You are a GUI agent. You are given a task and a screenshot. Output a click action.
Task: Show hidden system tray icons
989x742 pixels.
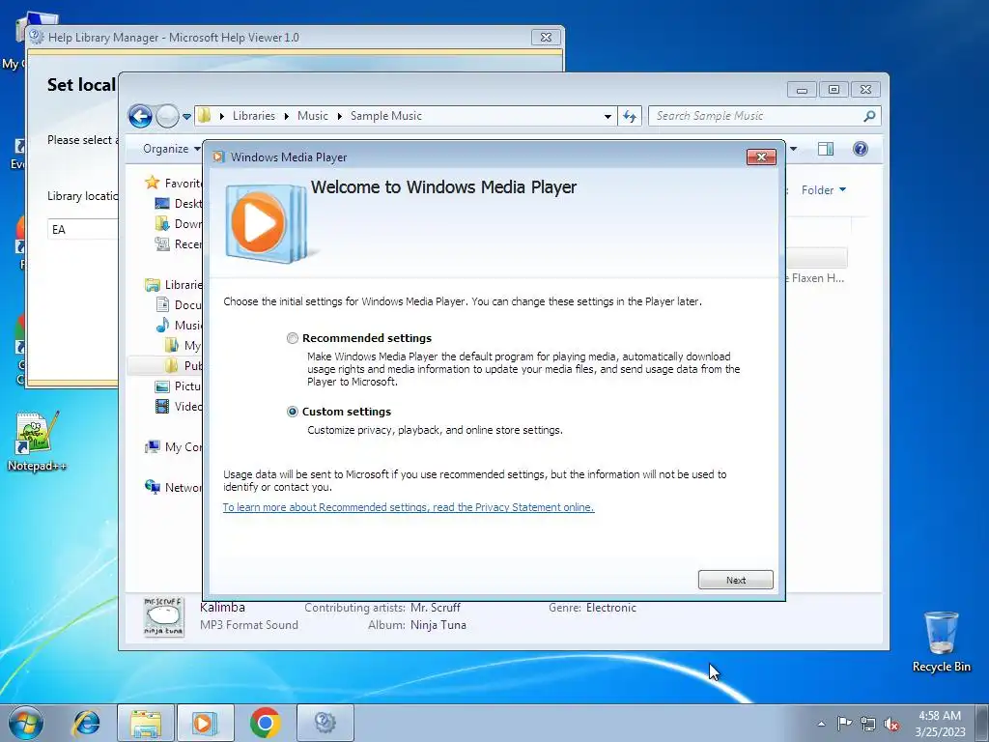(x=821, y=724)
